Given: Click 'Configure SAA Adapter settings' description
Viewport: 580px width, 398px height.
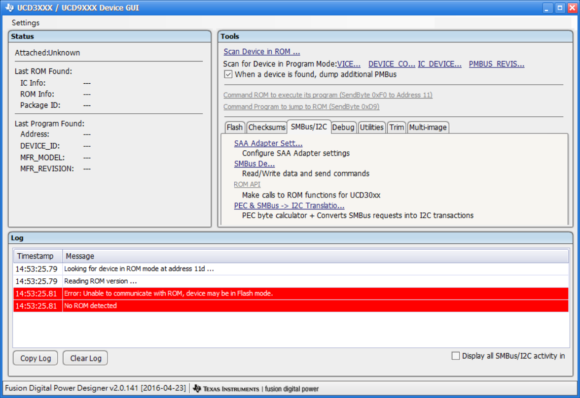Looking at the screenshot, I should (x=296, y=153).
